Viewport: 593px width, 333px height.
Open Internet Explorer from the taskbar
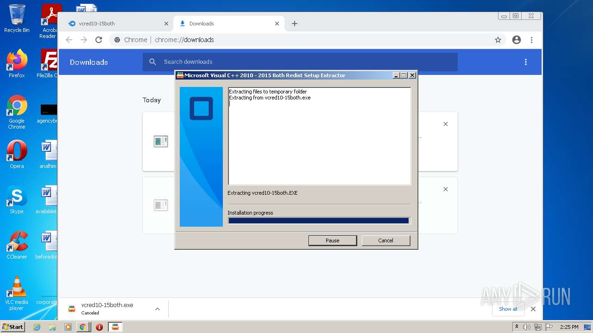(x=37, y=327)
